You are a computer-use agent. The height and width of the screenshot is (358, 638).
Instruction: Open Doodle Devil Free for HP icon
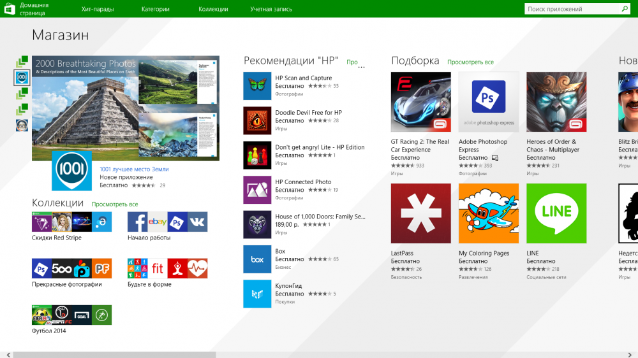(257, 120)
